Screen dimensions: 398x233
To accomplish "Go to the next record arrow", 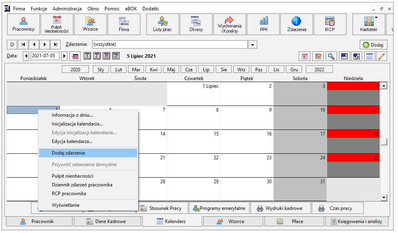I will pyautogui.click(x=45, y=44).
